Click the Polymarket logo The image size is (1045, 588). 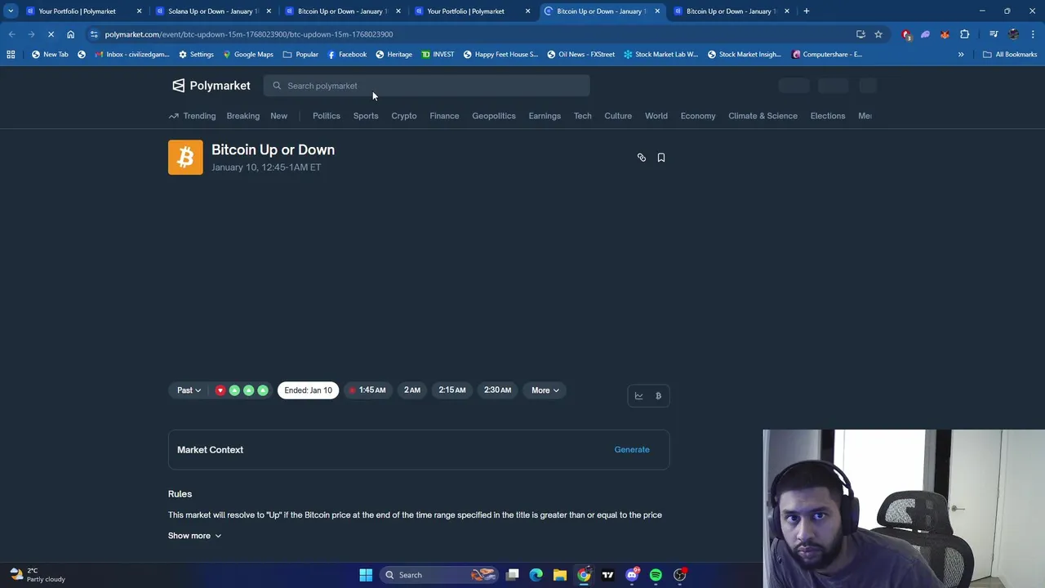(211, 86)
